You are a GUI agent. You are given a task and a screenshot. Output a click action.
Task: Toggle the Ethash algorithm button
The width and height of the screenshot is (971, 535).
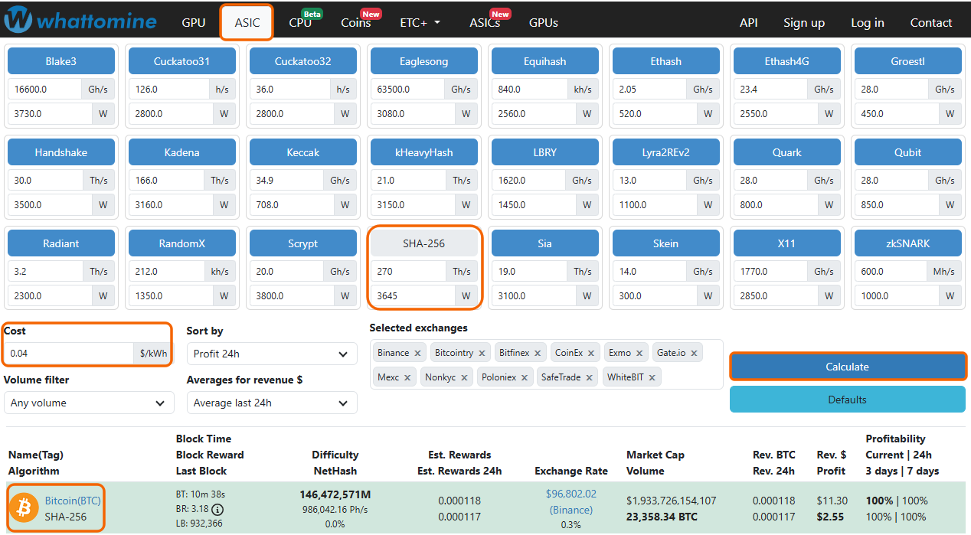point(665,61)
